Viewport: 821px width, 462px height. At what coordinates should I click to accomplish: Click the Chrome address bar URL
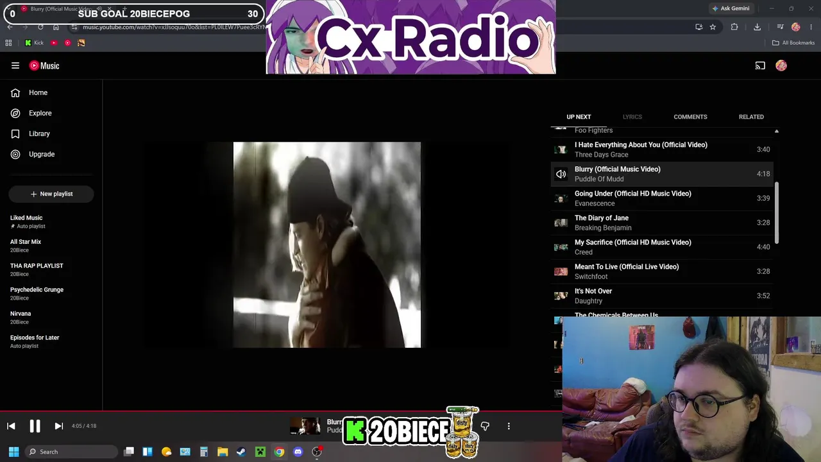pyautogui.click(x=173, y=27)
